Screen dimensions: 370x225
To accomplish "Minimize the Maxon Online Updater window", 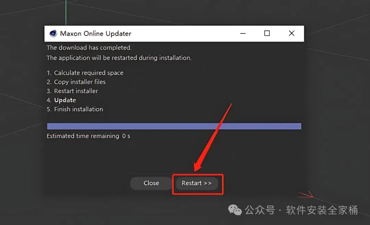I will tap(243, 34).
